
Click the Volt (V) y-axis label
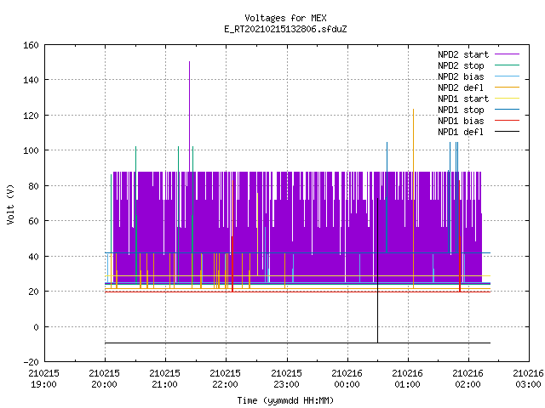coord(10,204)
